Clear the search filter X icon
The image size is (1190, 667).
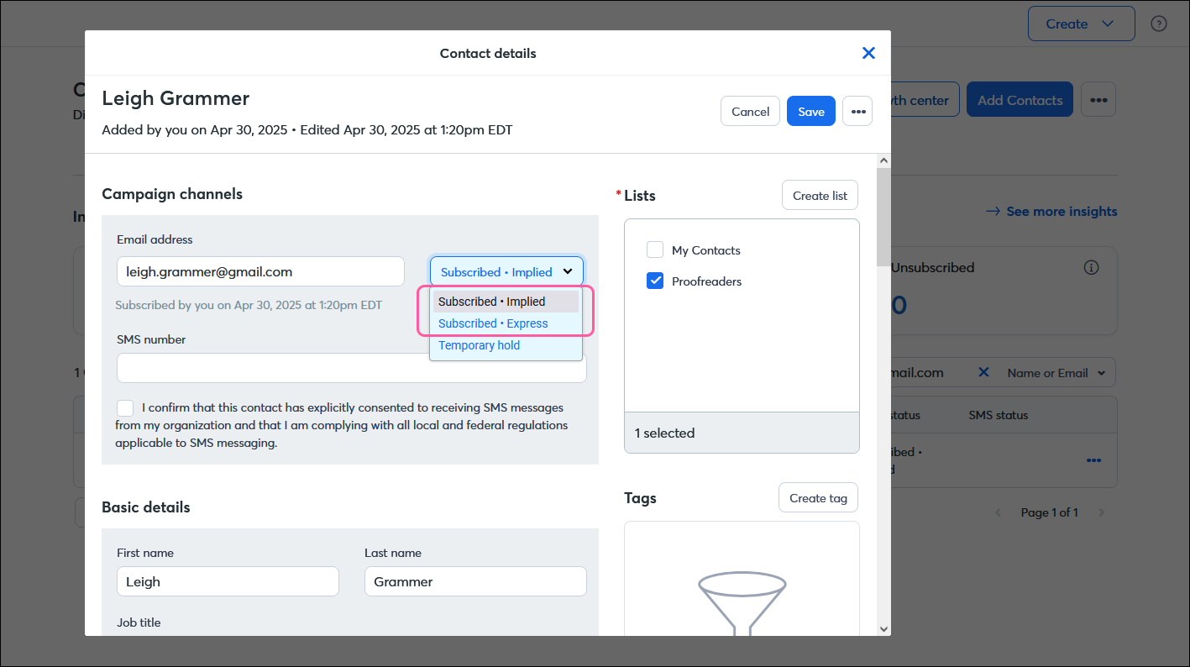tap(984, 372)
